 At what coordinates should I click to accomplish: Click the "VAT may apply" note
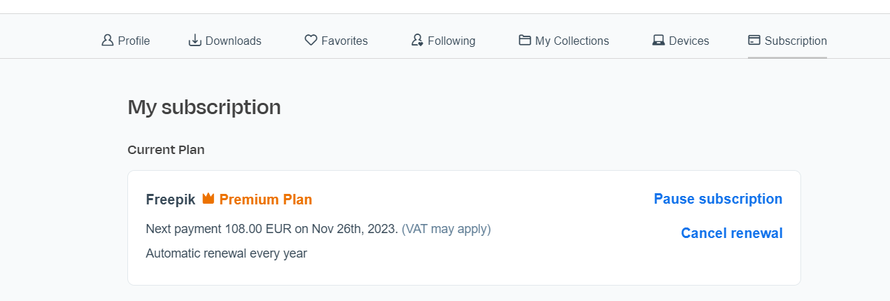pyautogui.click(x=446, y=229)
